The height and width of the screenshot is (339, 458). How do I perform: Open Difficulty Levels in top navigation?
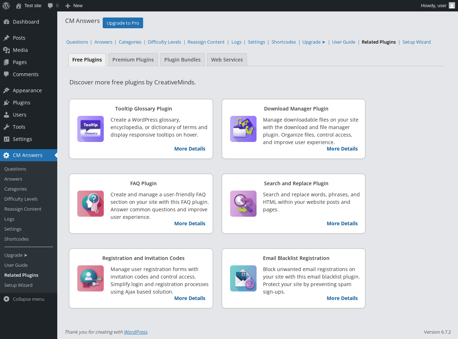coord(164,42)
